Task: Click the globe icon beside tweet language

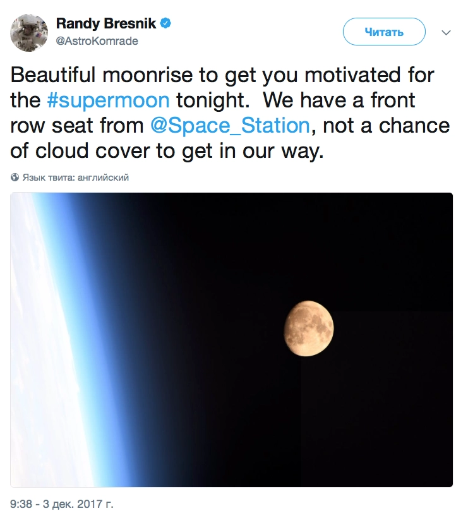Action: (x=15, y=178)
